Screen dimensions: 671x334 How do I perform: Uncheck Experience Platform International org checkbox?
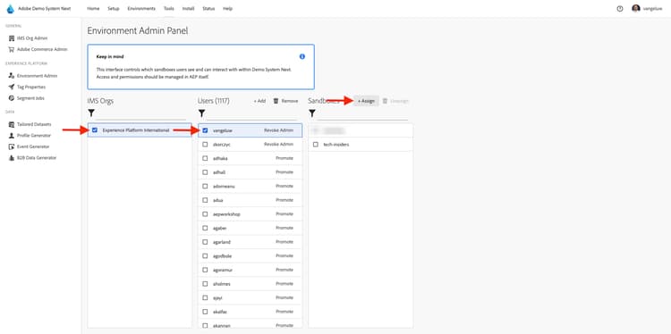tap(95, 129)
